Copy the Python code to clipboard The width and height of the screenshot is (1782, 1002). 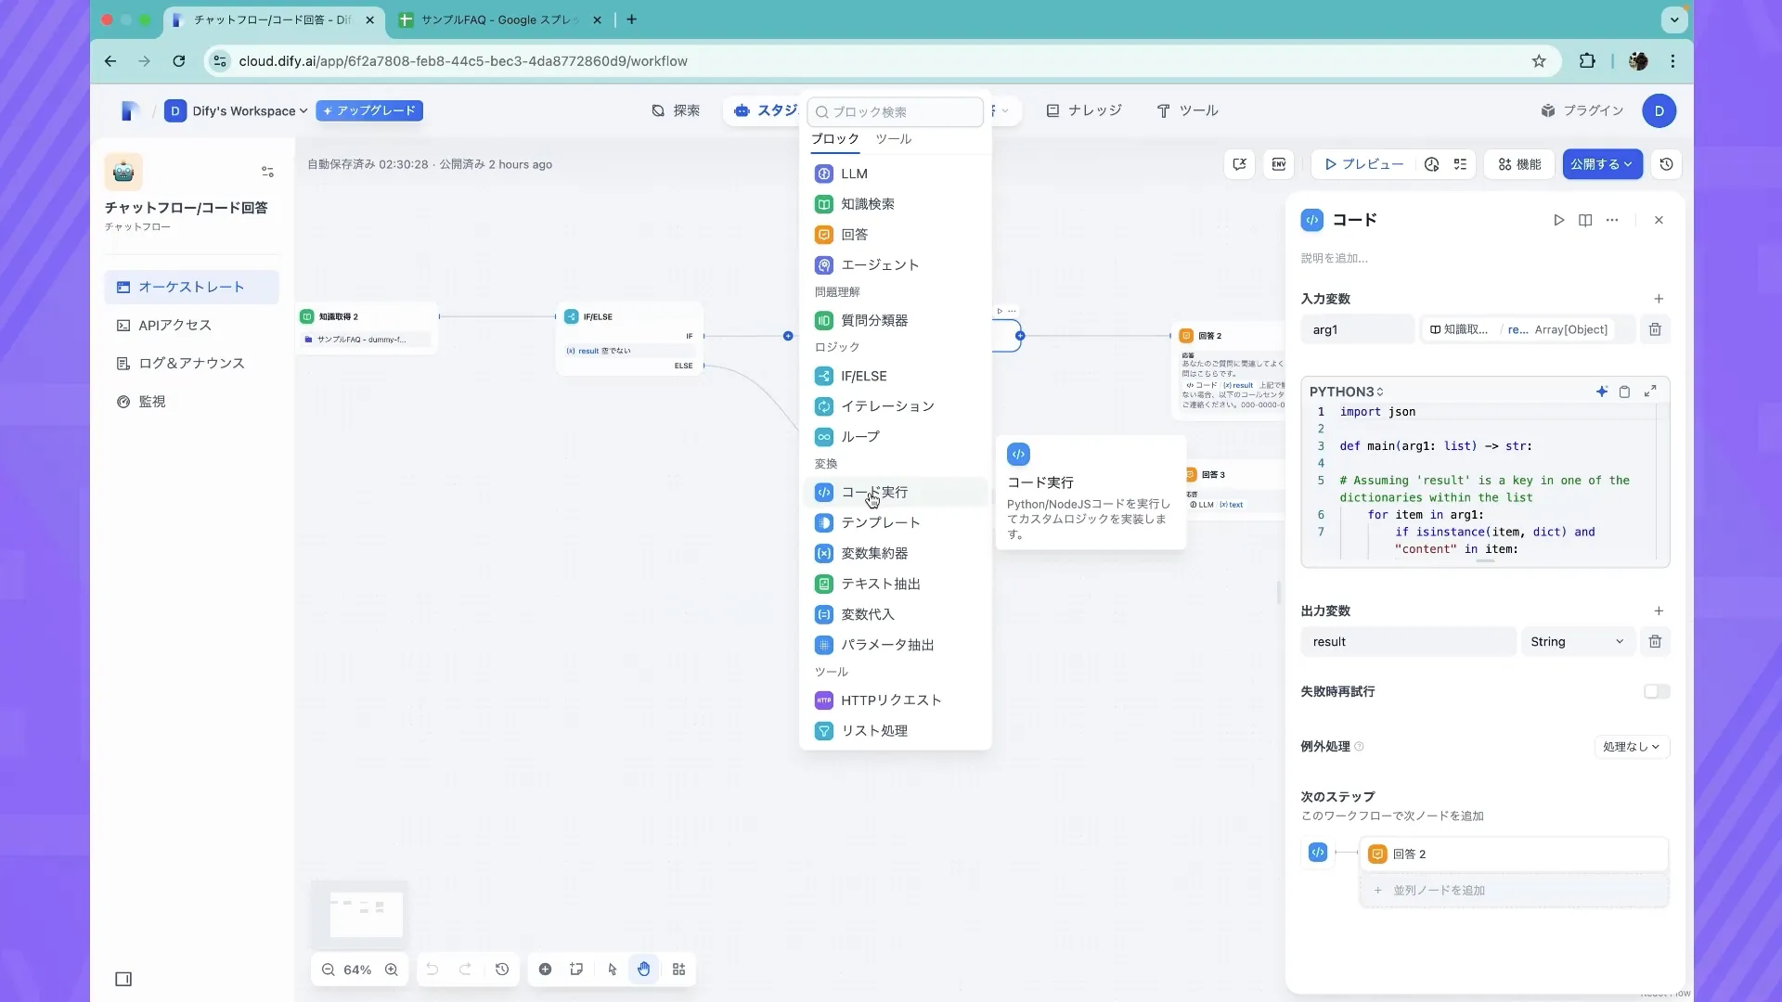coord(1624,391)
